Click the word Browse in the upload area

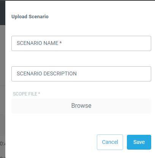tap(81, 105)
